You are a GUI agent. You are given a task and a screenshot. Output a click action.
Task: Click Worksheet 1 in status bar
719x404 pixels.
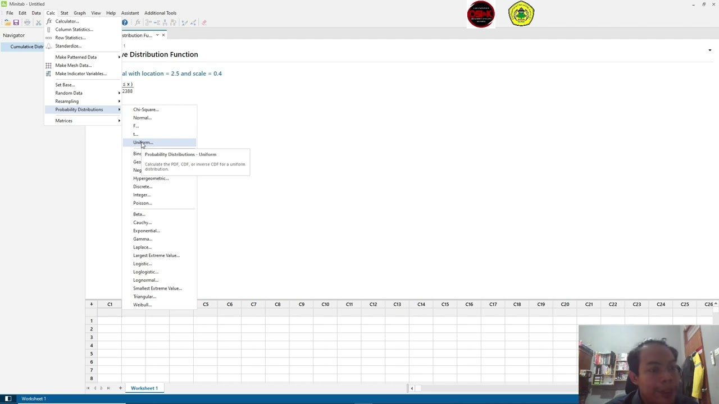34,399
